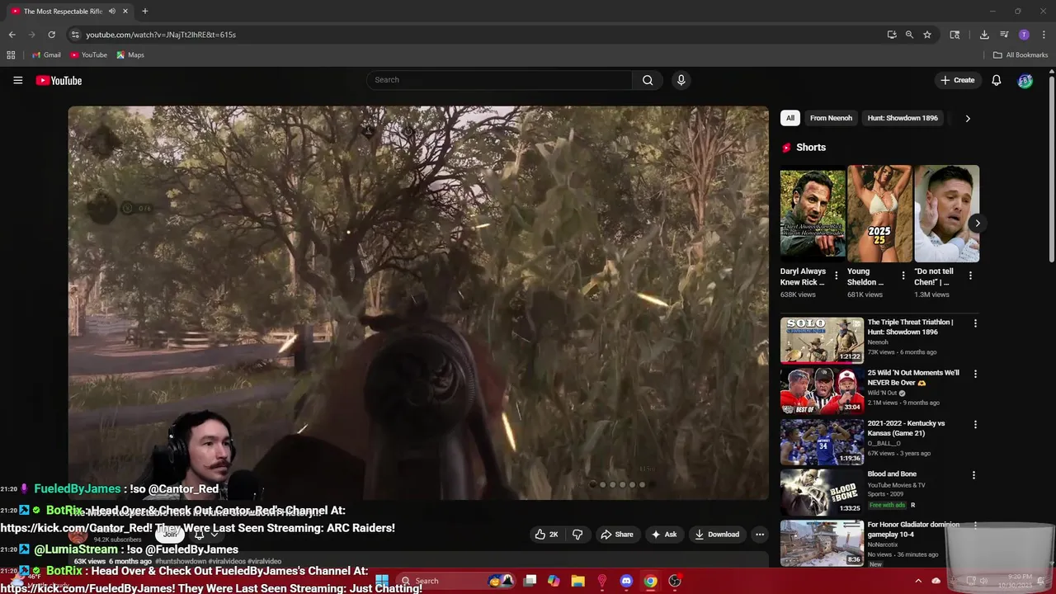Show more filter chips with right arrow
Image resolution: width=1056 pixels, height=594 pixels.
tap(968, 118)
